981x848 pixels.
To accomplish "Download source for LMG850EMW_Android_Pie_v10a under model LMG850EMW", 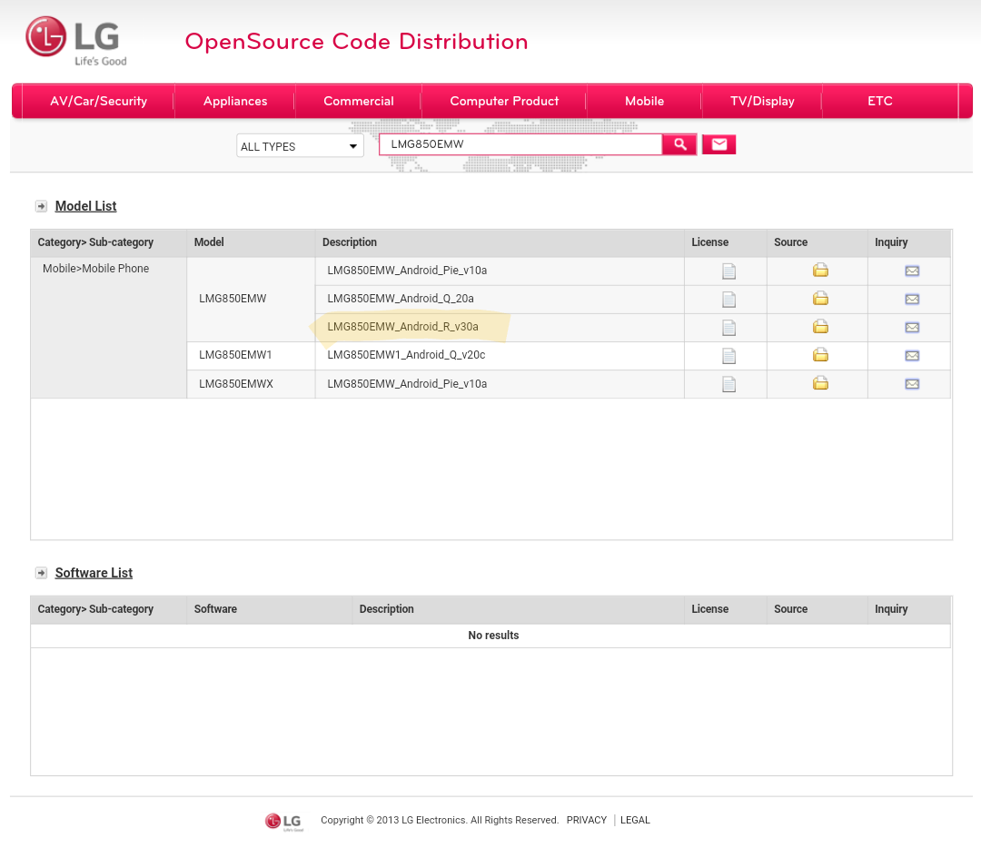I will click(820, 271).
